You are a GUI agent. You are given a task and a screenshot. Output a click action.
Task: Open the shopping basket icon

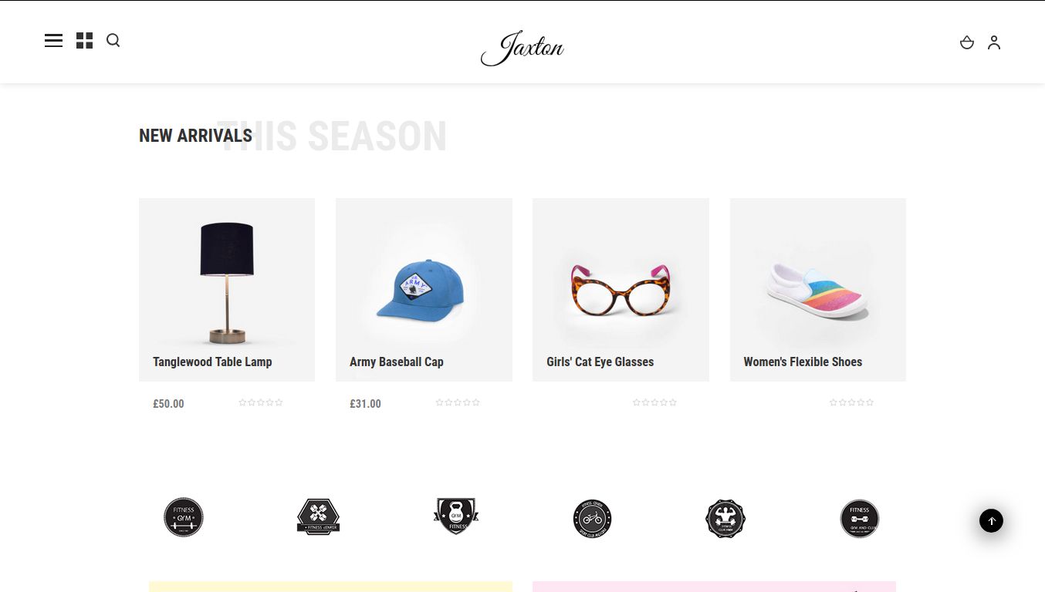coord(967,42)
